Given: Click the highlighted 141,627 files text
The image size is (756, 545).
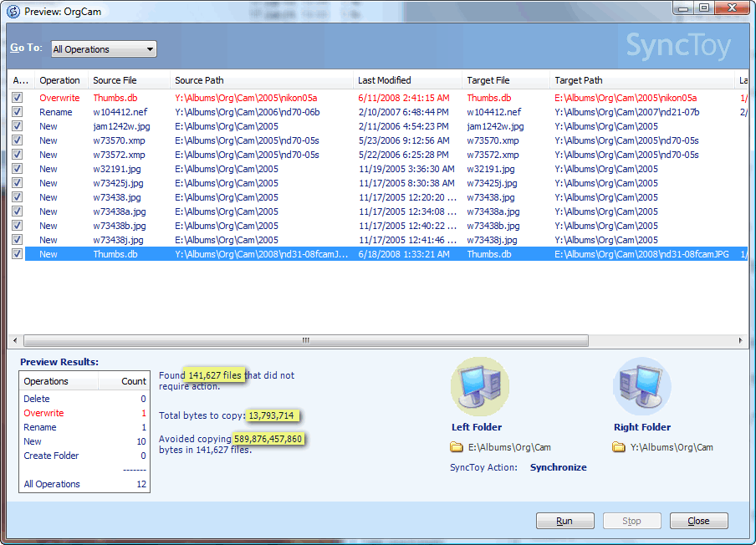Looking at the screenshot, I should pyautogui.click(x=215, y=375).
